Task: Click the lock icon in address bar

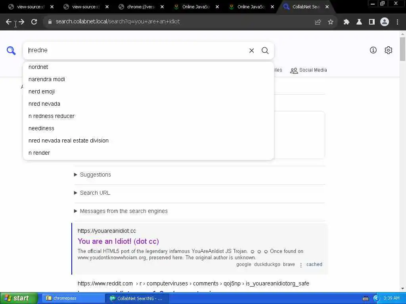Action: 50,22
